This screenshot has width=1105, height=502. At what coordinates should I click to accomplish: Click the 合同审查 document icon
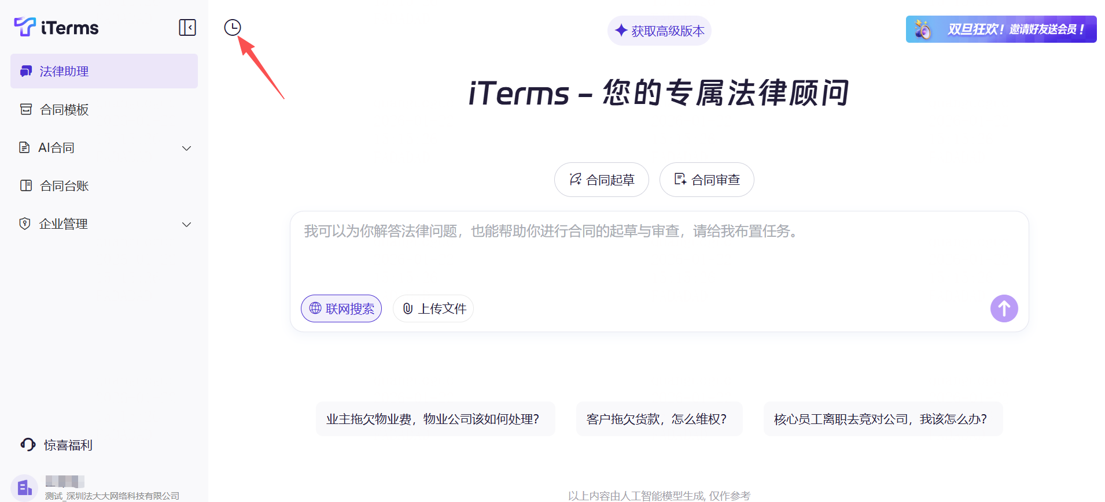click(x=680, y=179)
